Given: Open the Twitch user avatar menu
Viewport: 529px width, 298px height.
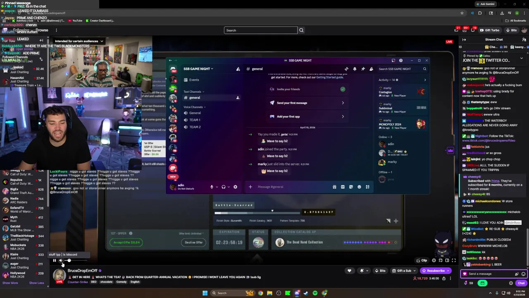Looking at the screenshot, I should click(524, 30).
